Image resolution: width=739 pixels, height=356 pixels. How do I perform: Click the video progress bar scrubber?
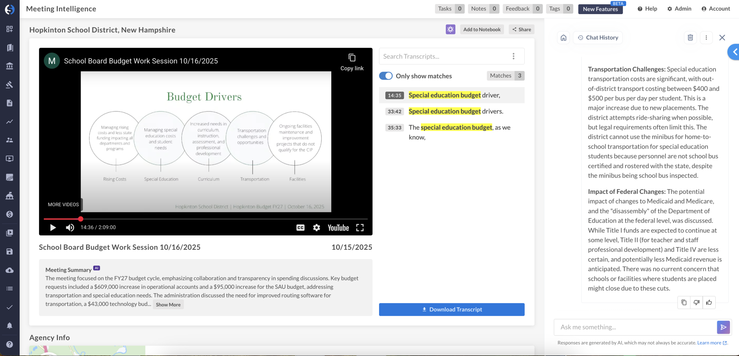coord(81,219)
